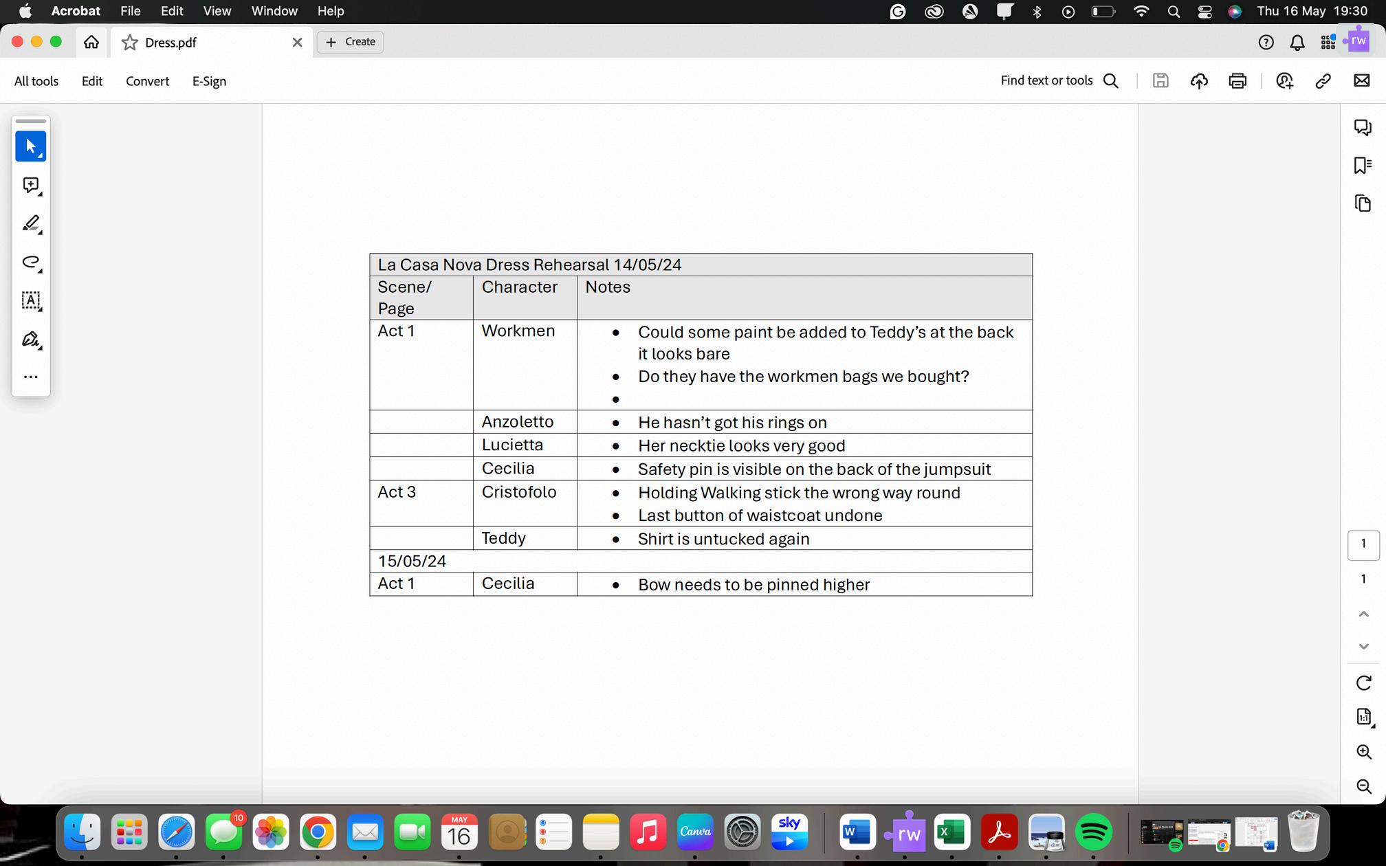Choose the freehand draw loop tool
1386x866 pixels.
[30, 262]
